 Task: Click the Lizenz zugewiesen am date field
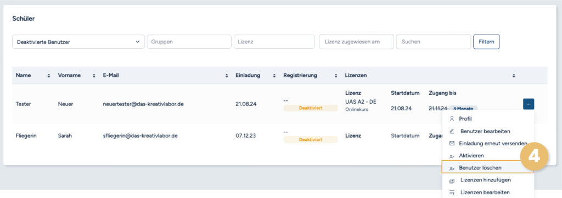[356, 42]
